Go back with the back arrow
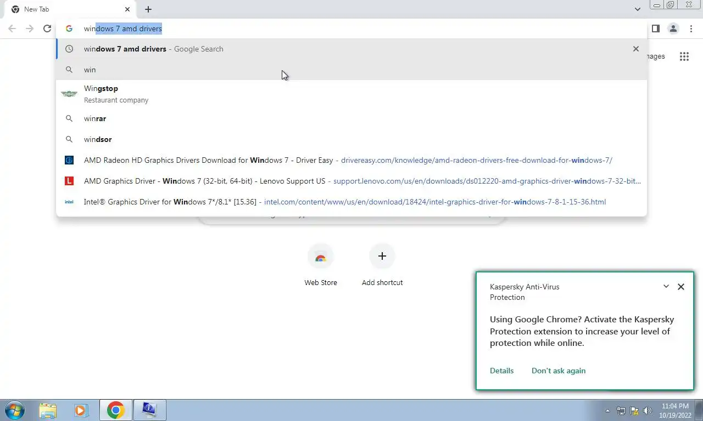Image resolution: width=703 pixels, height=421 pixels. 12,29
